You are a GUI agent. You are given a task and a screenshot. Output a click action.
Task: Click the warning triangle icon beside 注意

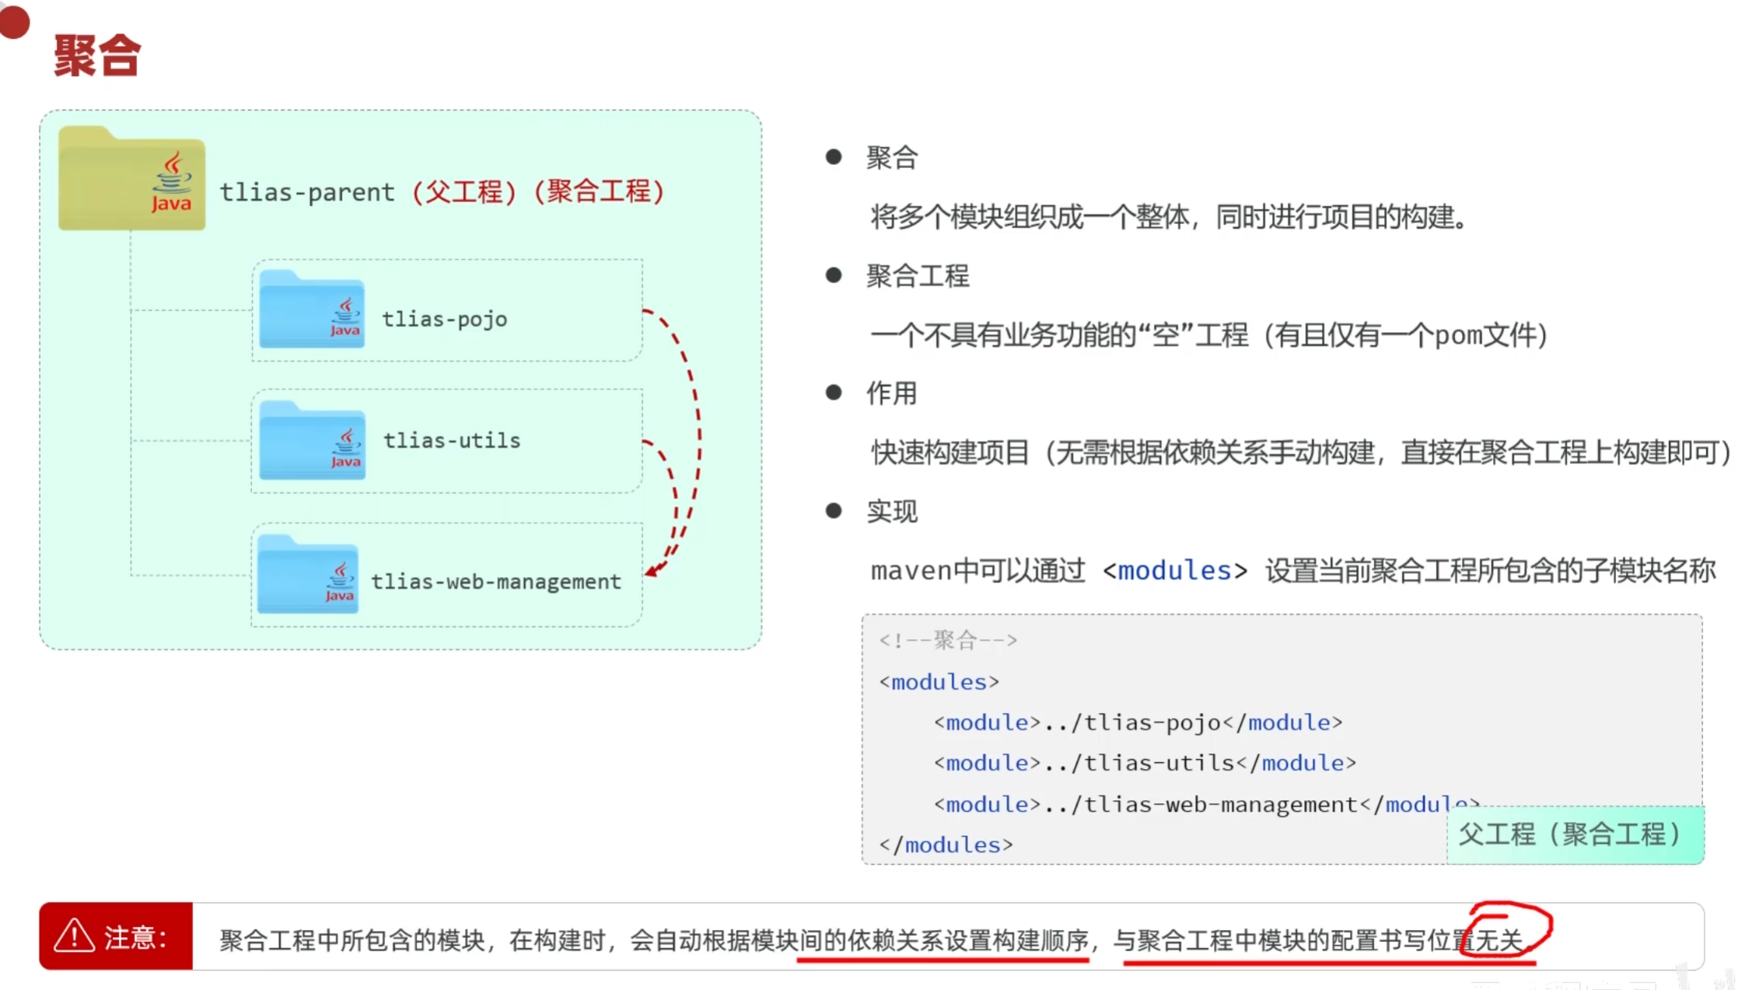pos(74,936)
